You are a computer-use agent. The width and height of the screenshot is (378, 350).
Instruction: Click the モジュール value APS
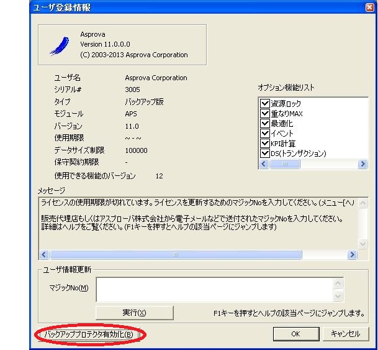(x=131, y=114)
